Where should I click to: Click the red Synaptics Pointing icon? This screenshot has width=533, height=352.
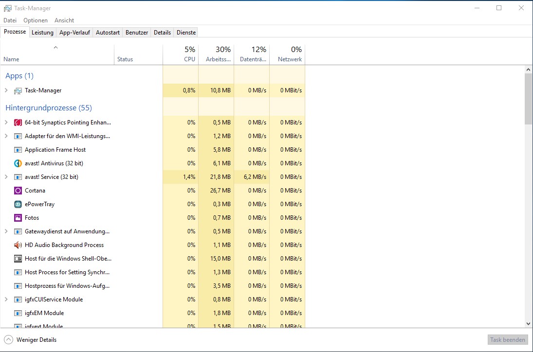[18, 123]
